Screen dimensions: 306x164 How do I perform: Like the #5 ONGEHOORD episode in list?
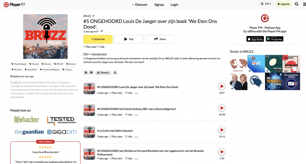pos(128,93)
